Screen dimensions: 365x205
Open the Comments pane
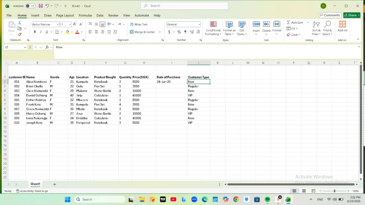pyautogui.click(x=330, y=15)
